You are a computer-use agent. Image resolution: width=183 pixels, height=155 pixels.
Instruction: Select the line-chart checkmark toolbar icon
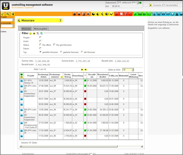pyautogui.click(x=112, y=14)
